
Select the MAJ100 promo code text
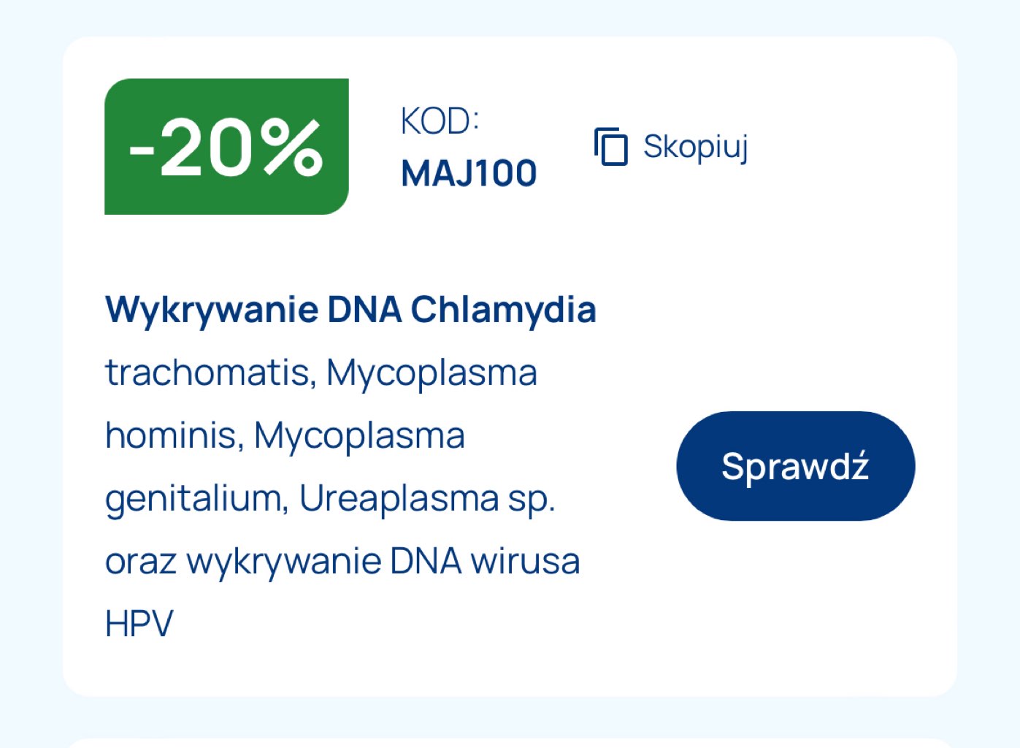469,174
